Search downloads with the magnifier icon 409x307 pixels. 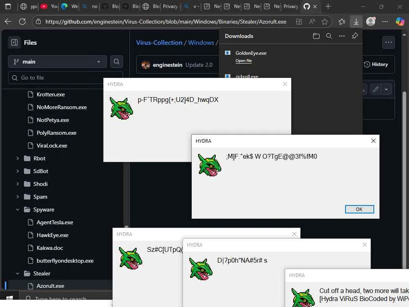tap(329, 36)
